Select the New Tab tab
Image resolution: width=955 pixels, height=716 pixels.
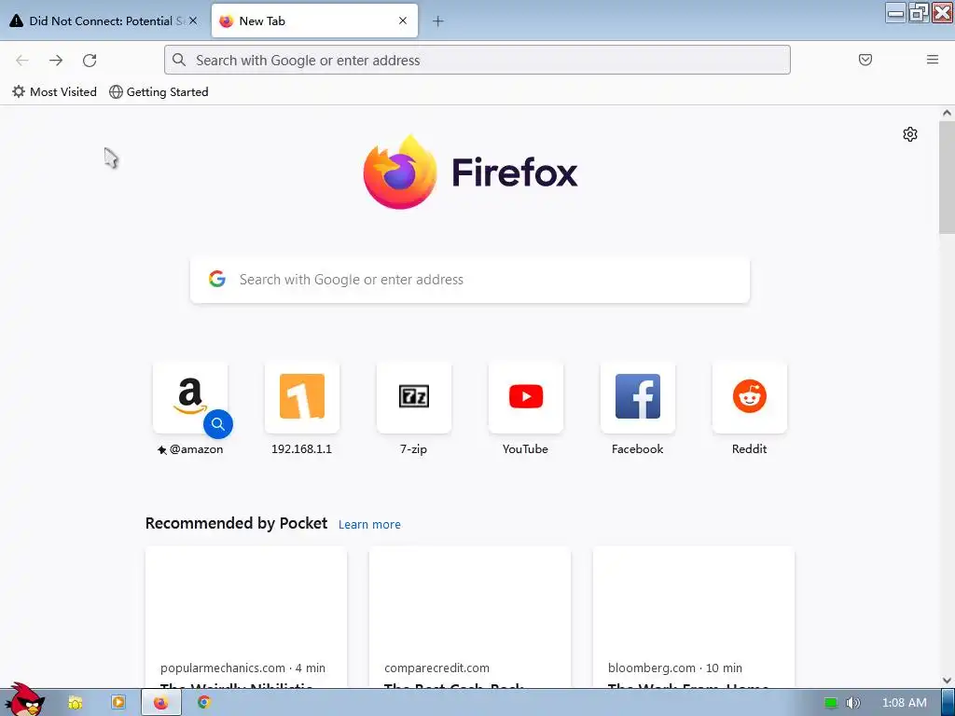coord(314,21)
